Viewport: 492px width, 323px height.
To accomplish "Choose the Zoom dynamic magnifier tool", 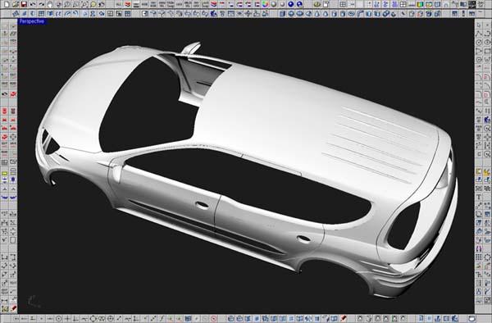I will coord(67,4).
